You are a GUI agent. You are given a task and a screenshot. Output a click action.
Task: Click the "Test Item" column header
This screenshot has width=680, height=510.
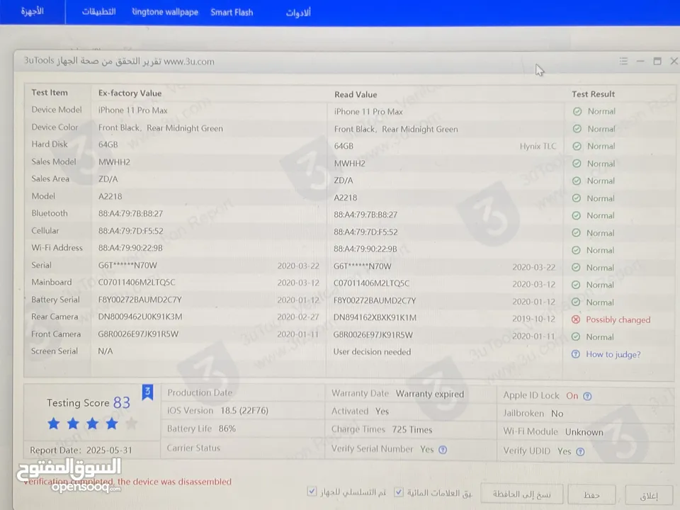coord(50,92)
